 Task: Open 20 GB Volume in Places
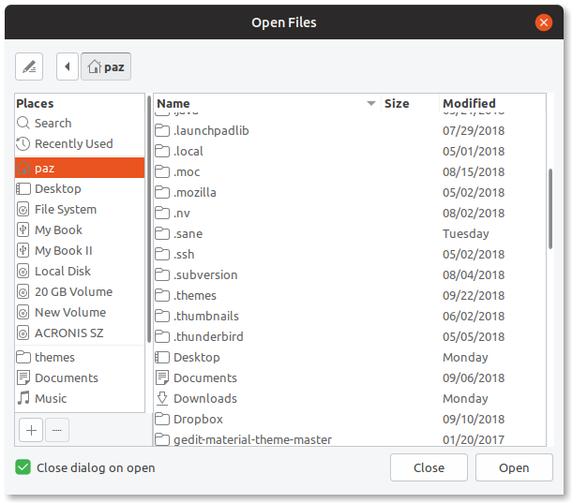coord(80,291)
